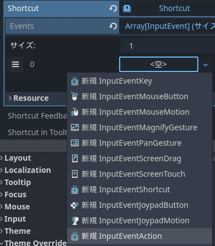Click the Shortcut resource icon in header
The height and width of the screenshot is (246, 215).
pos(127,8)
